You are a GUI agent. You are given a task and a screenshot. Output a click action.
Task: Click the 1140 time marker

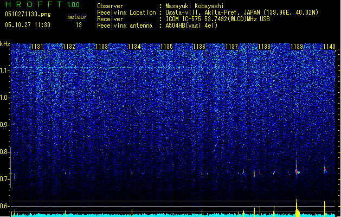329,47
